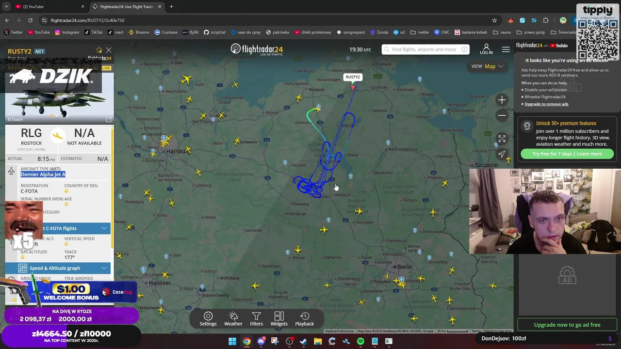The height and width of the screenshot is (349, 621).
Task: Open aircraft photo in new window
Action: point(109,119)
